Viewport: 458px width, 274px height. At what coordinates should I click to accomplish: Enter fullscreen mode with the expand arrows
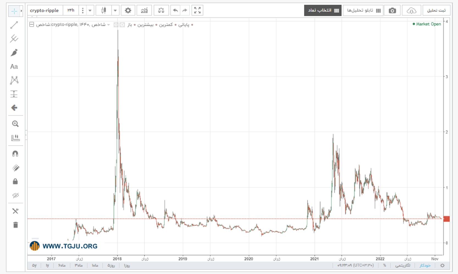point(197,10)
